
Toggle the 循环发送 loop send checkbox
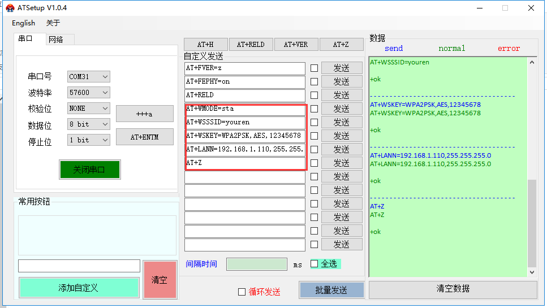pyautogui.click(x=242, y=292)
